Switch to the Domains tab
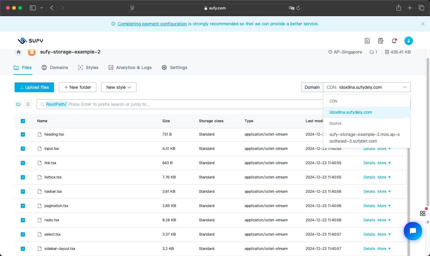430x256 pixels. coord(55,67)
